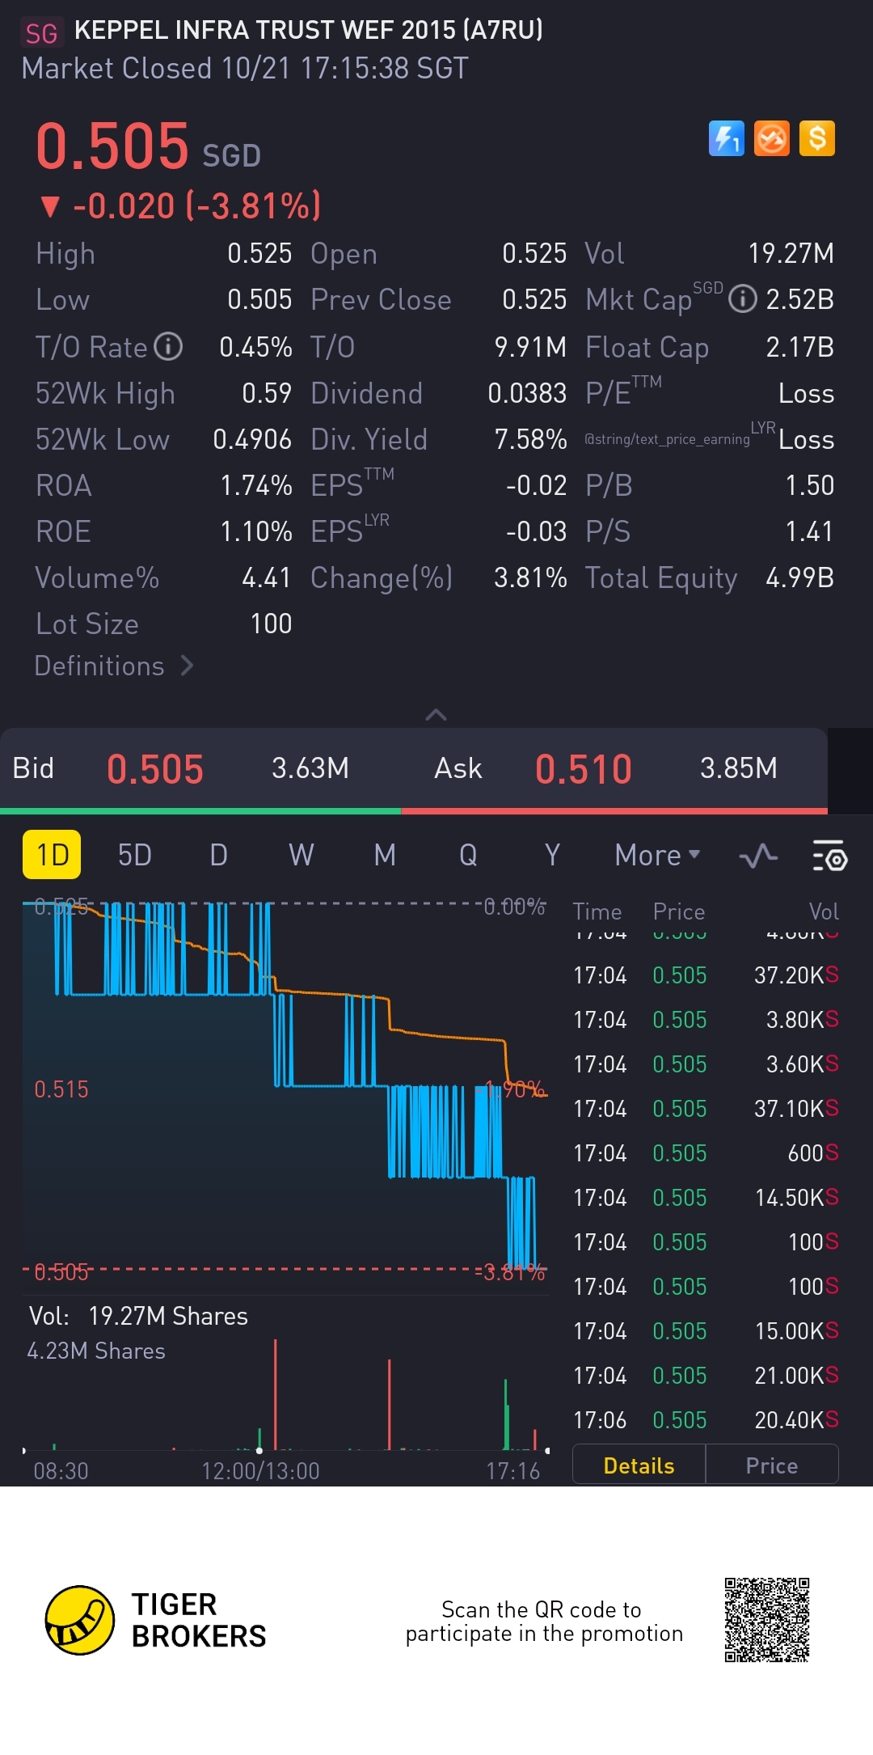Switch chart to weekly W period
873x1755 pixels.
click(x=301, y=855)
